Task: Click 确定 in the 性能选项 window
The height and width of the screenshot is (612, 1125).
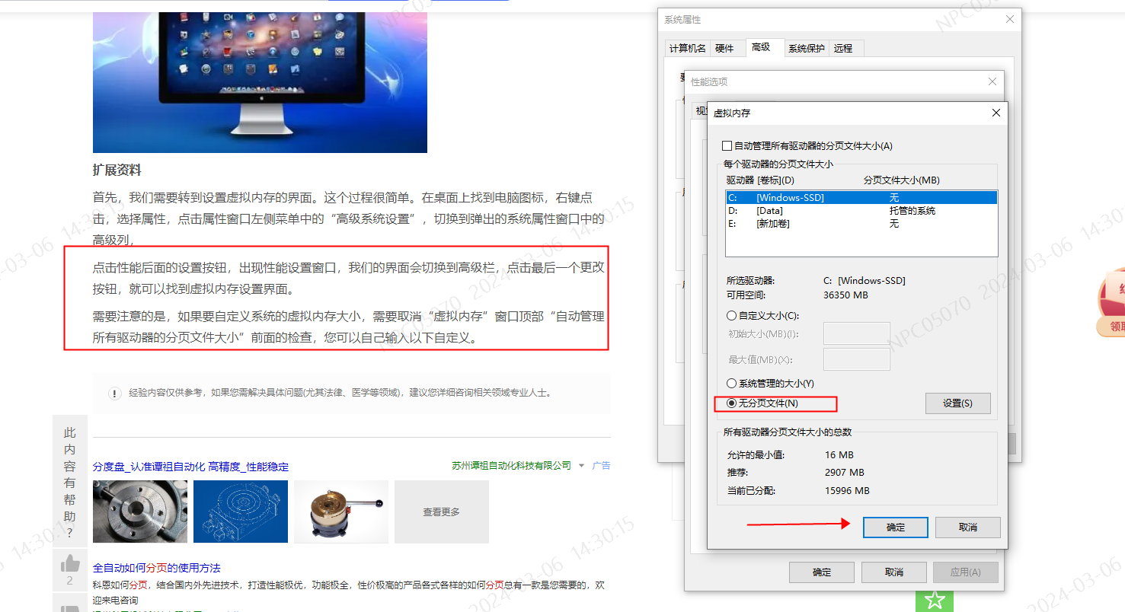Action: click(822, 572)
